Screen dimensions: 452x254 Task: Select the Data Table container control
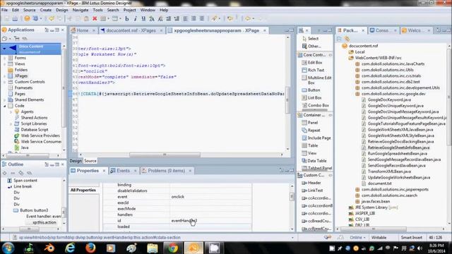pos(314,161)
